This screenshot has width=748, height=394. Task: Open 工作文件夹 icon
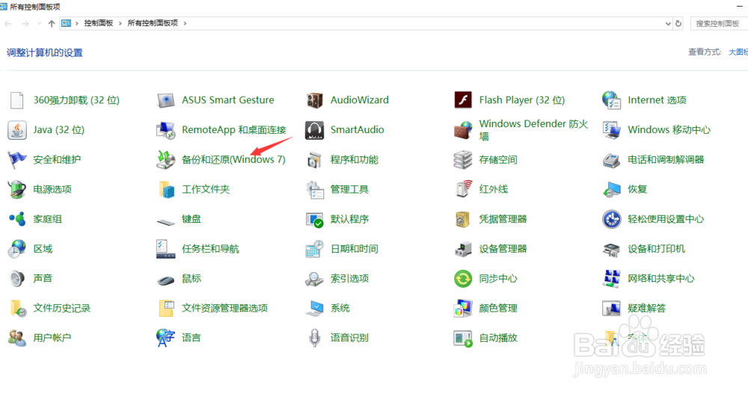(165, 189)
